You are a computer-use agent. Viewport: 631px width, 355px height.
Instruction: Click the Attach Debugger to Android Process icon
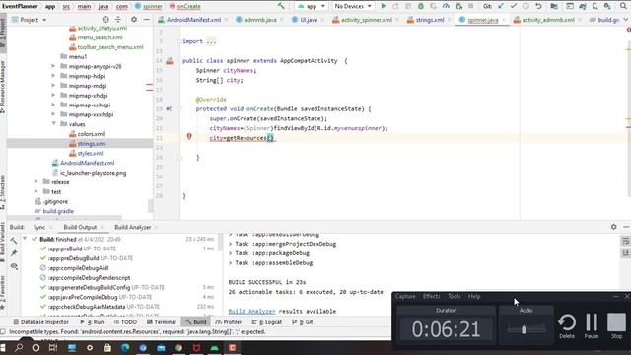pyautogui.click(x=458, y=6)
